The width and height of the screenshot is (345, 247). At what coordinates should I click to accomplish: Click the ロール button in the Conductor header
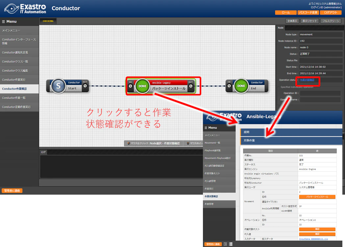[x=285, y=13]
